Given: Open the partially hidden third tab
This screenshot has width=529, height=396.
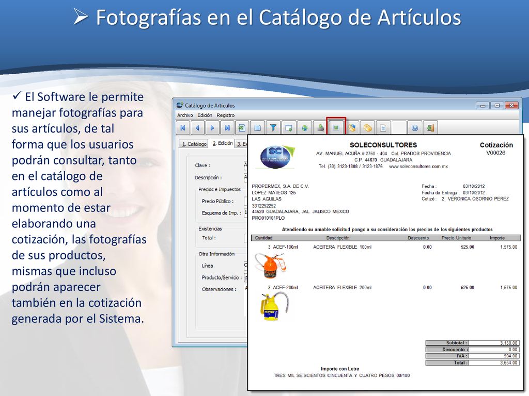Looking at the screenshot, I should [x=242, y=144].
